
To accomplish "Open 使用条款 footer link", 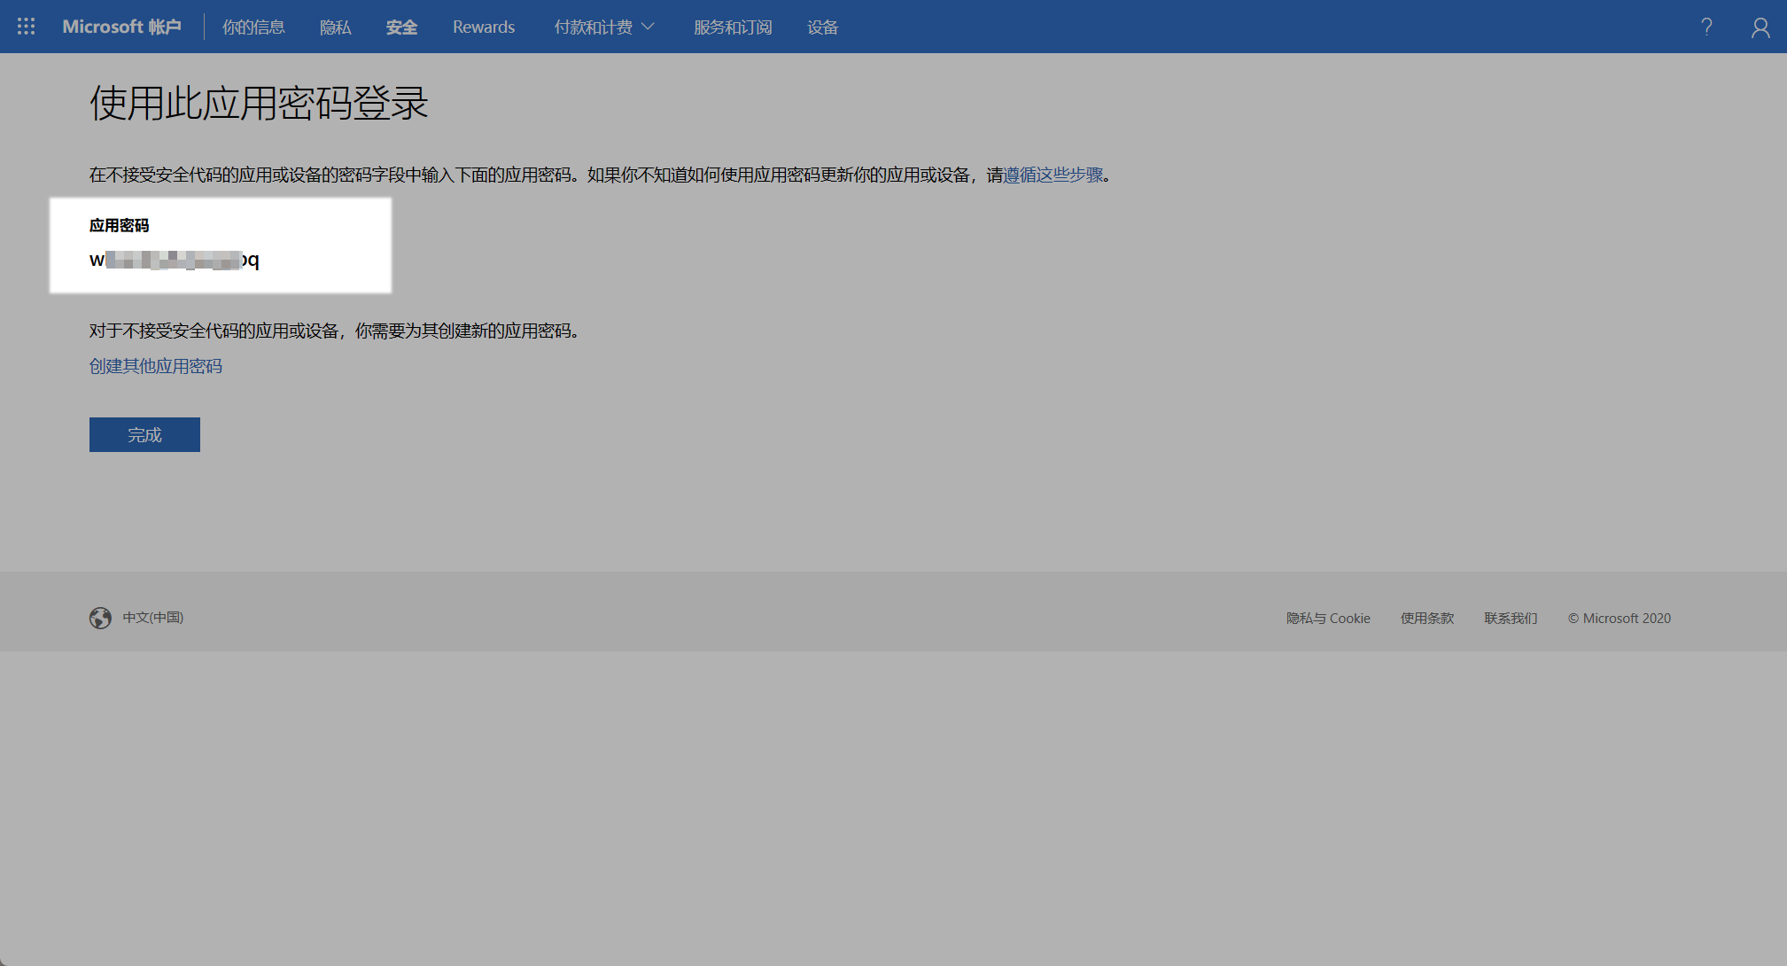I will 1426,619.
